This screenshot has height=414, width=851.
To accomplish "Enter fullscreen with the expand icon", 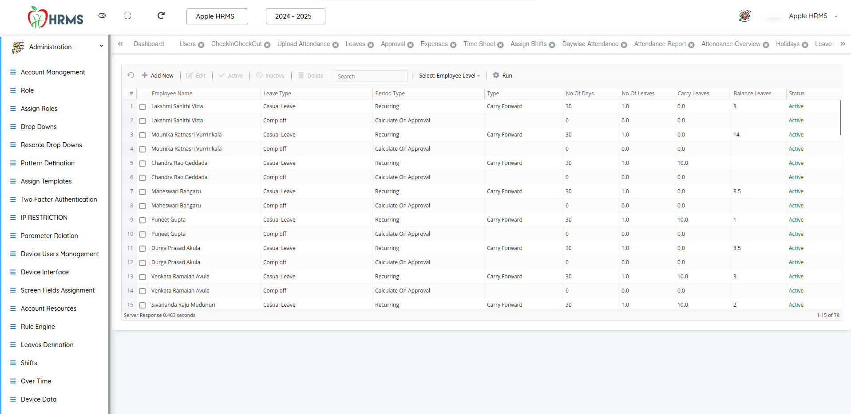I will coord(127,16).
